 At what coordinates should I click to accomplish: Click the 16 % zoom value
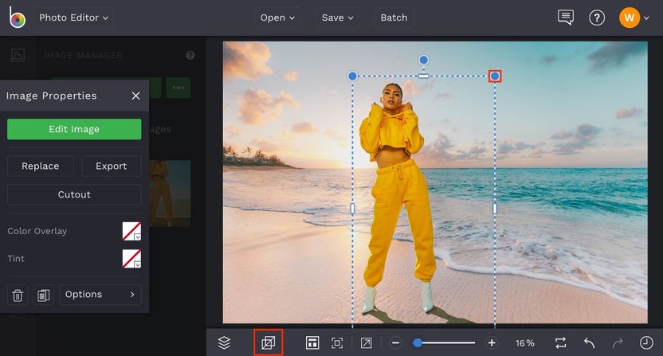(x=524, y=343)
